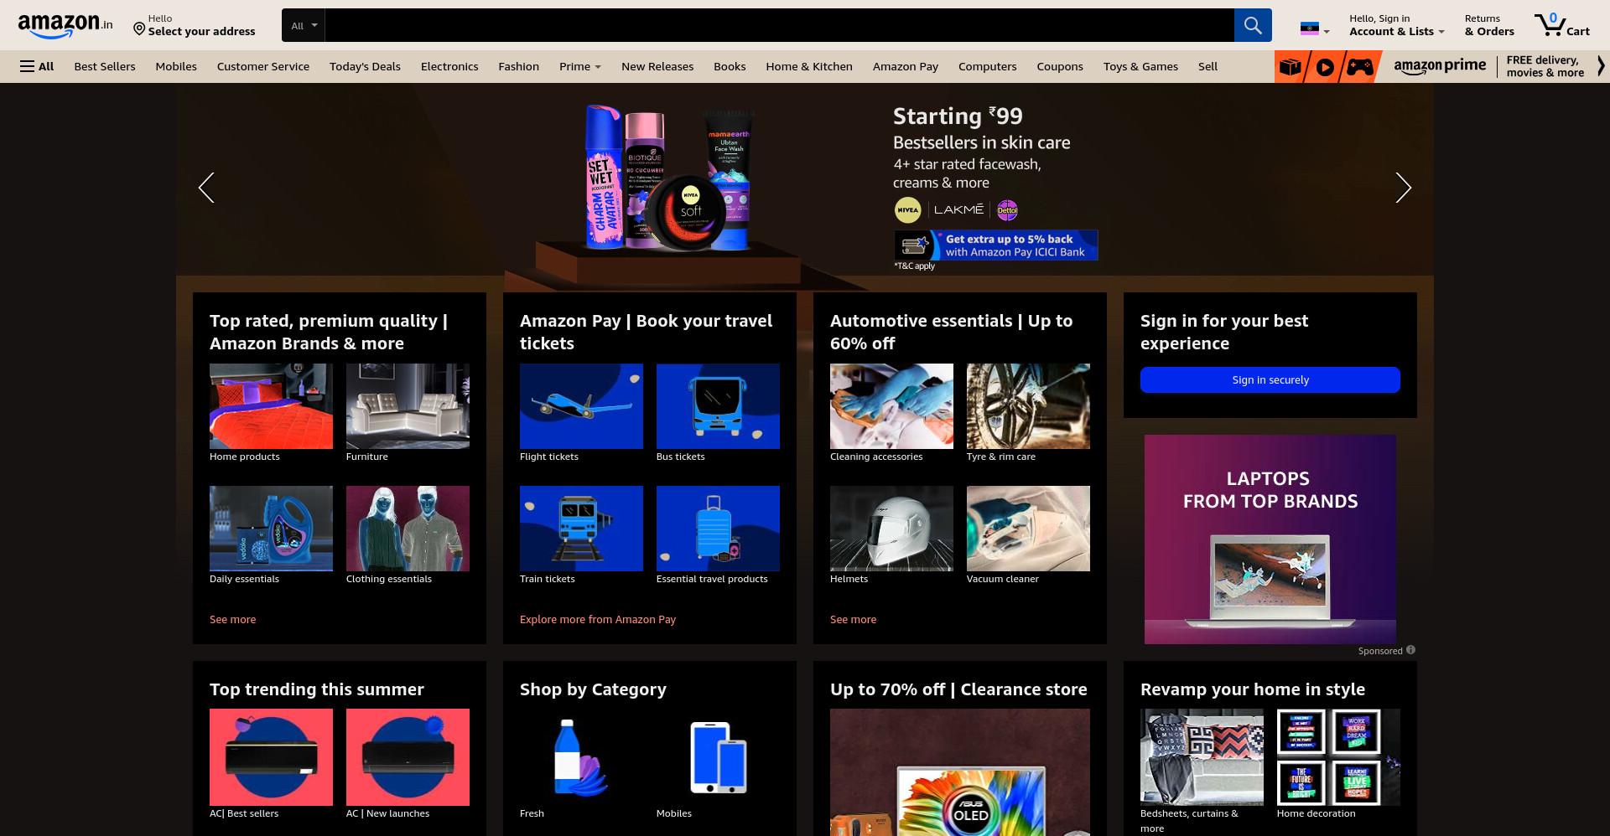The width and height of the screenshot is (1610, 836).
Task: Click the location pin address icon
Action: point(139,29)
